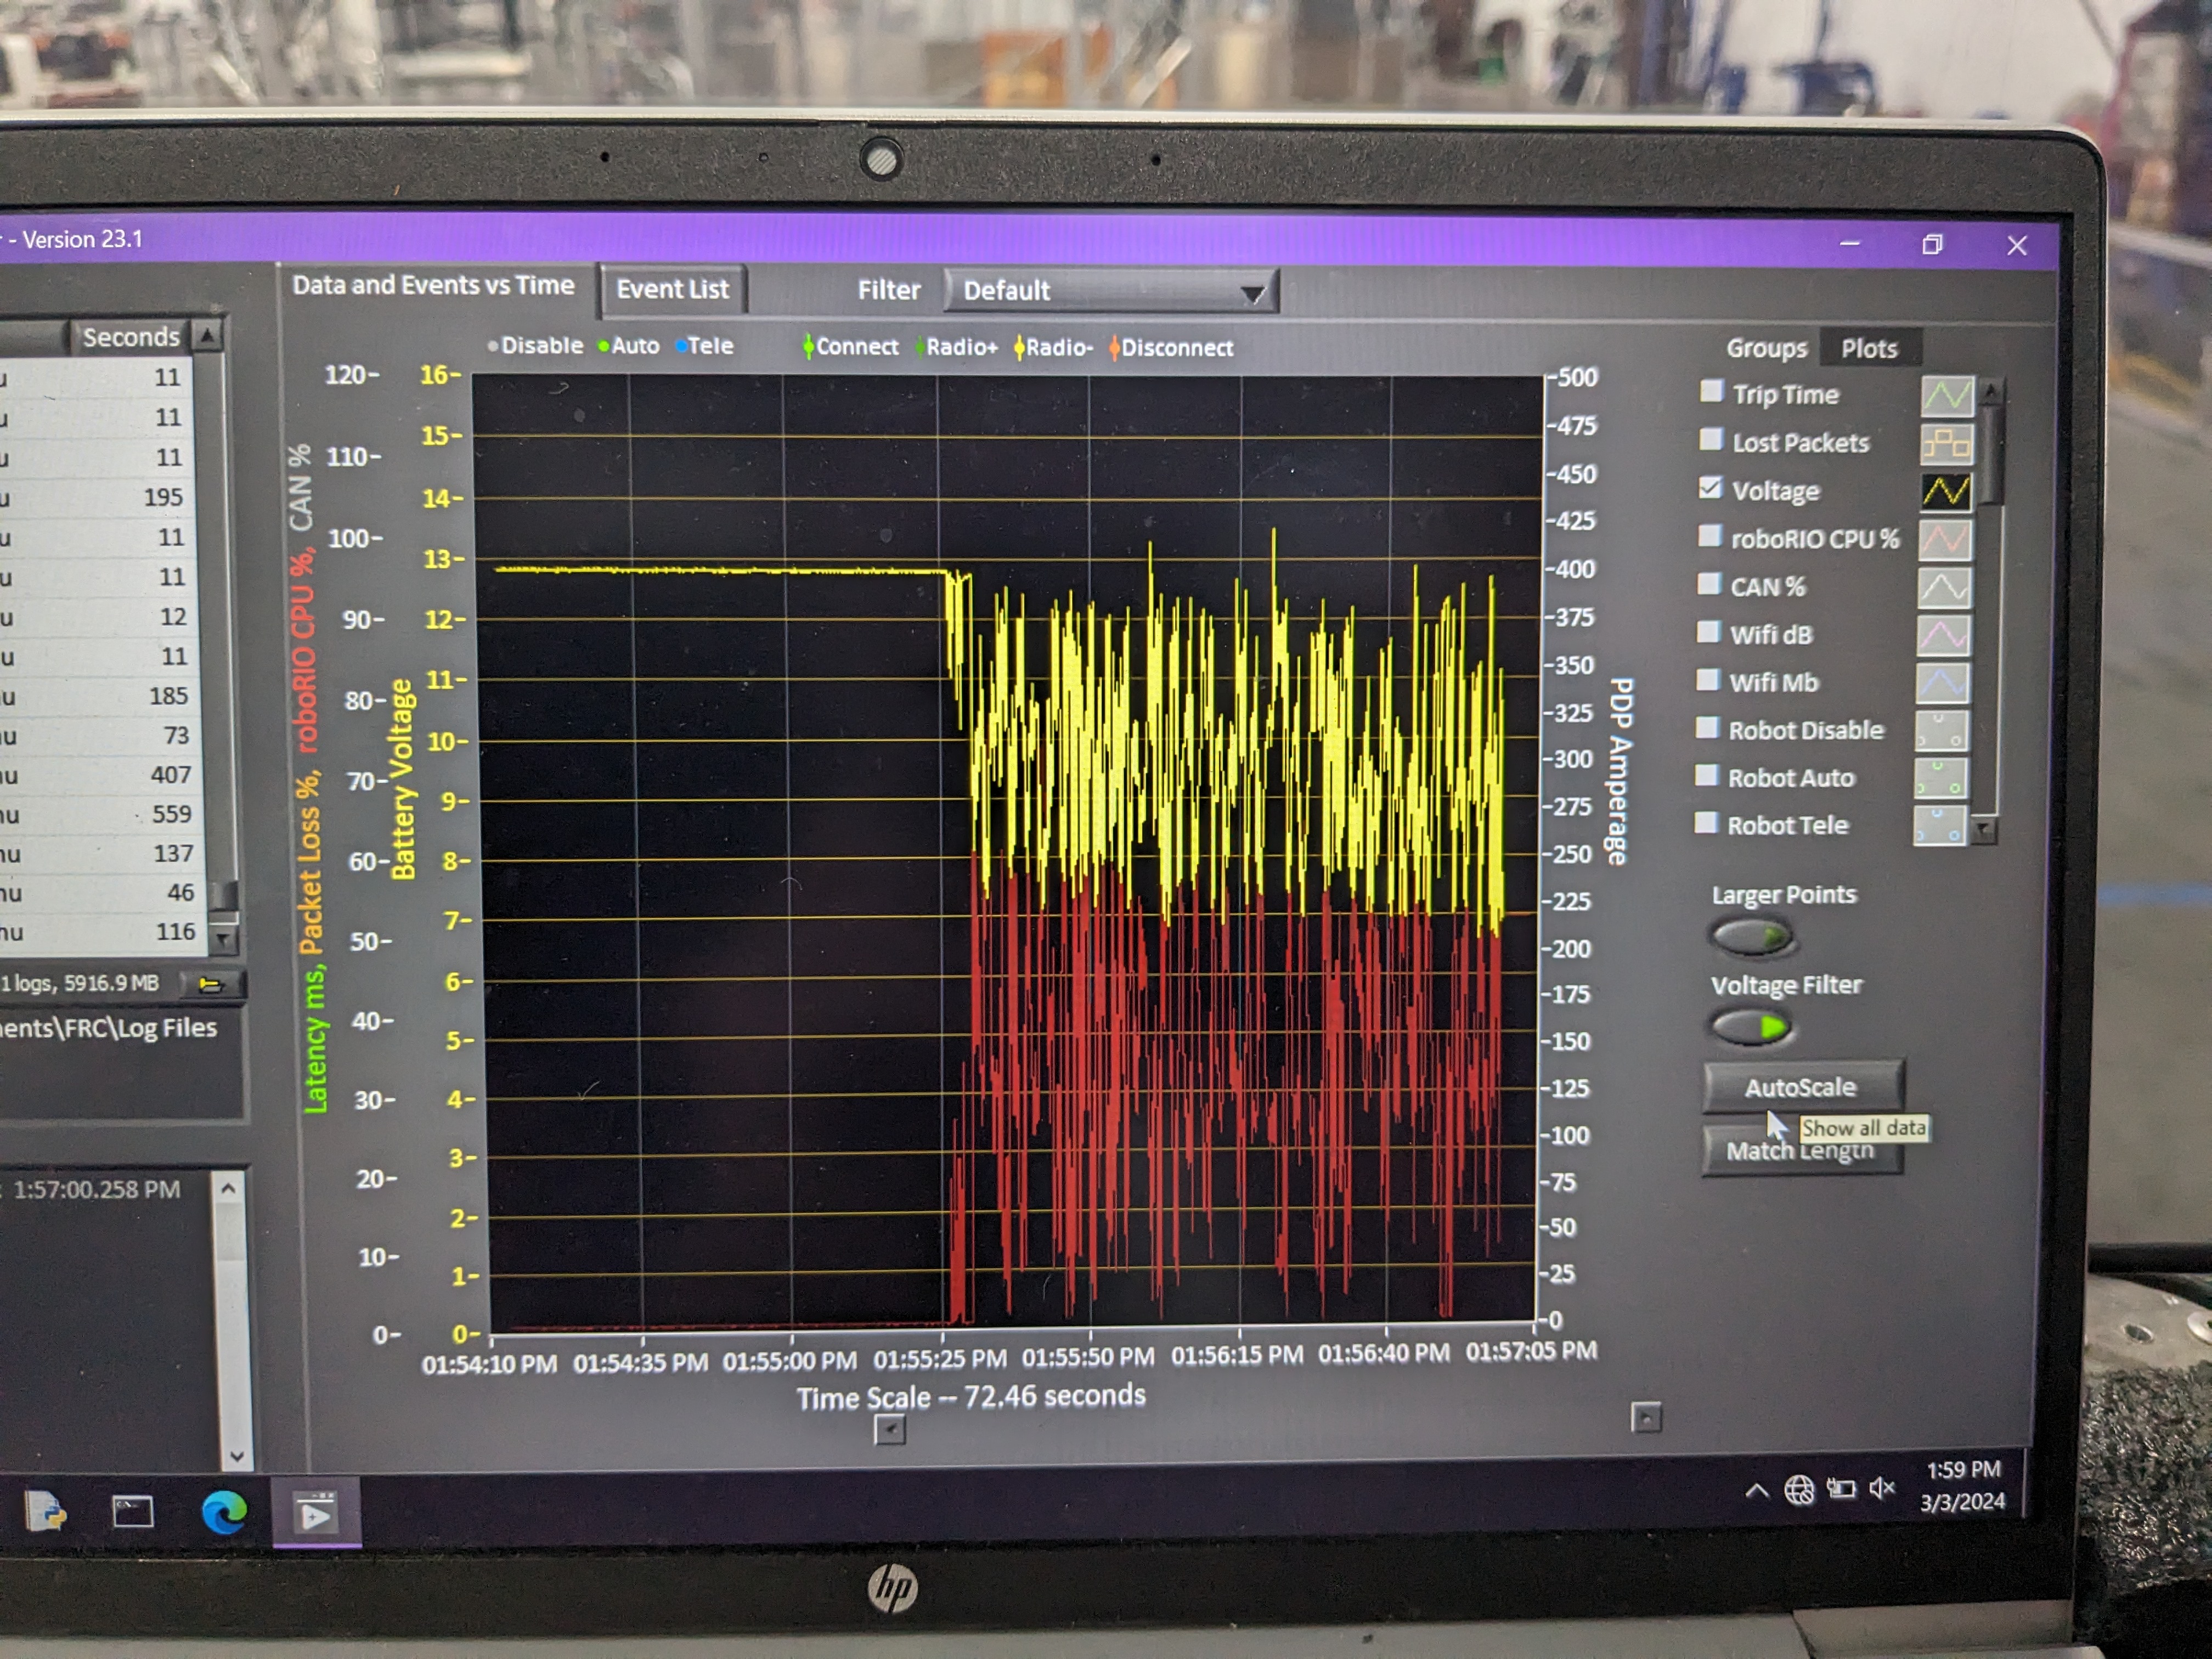2212x1659 pixels.
Task: Enable the Robot Auto checkbox
Action: pyautogui.click(x=1706, y=775)
